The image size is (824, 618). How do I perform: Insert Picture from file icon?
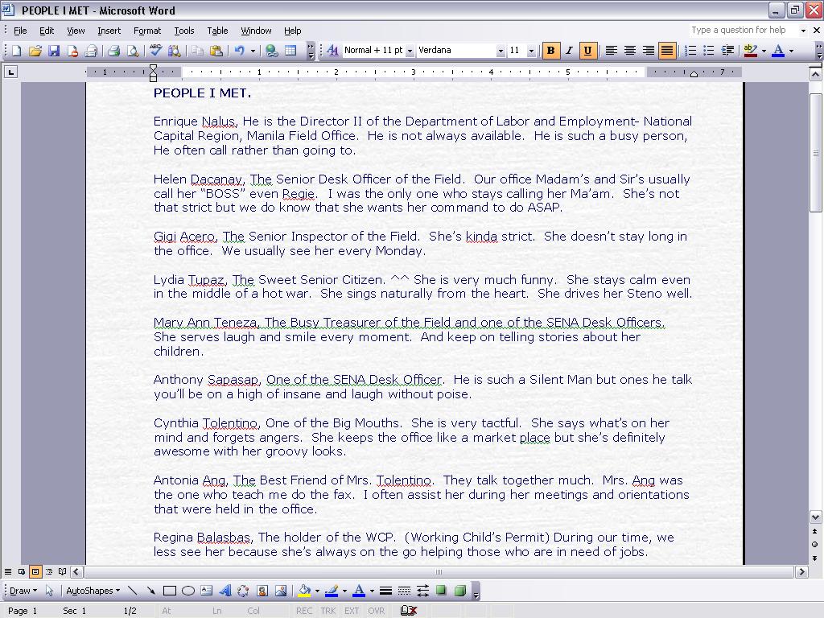[x=281, y=591]
